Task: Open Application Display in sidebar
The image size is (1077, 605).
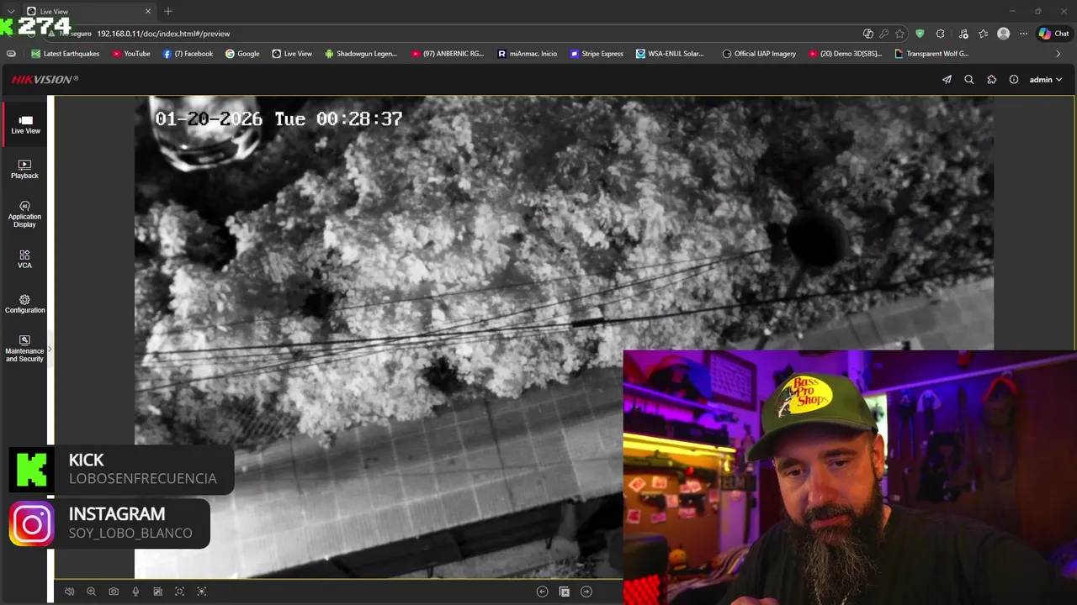Action: (24, 214)
